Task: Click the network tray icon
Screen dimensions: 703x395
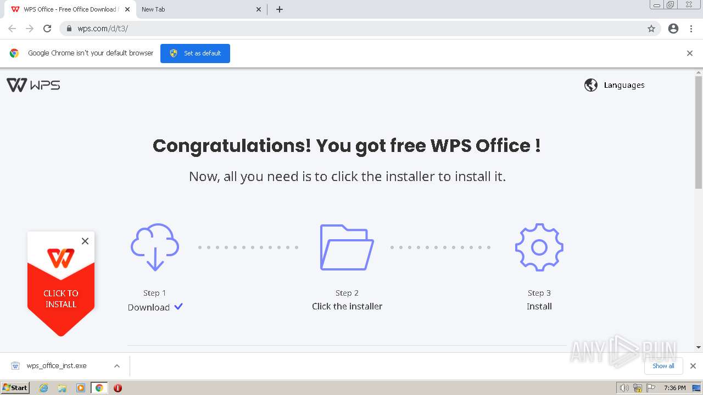Action: (638, 388)
